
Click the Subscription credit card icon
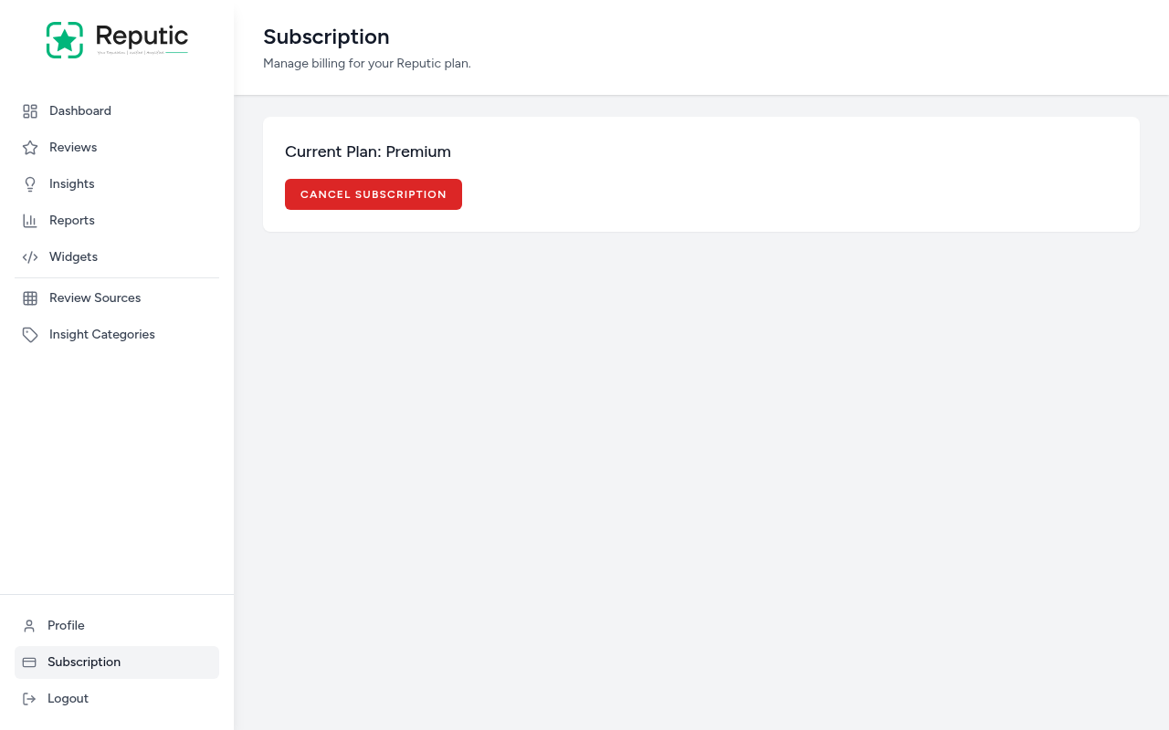coord(29,662)
